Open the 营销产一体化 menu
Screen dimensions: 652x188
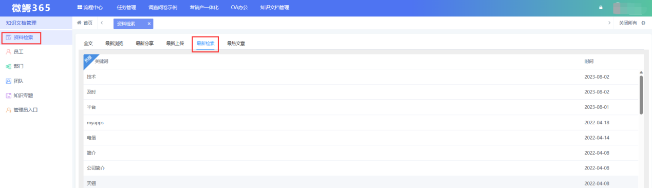point(204,8)
